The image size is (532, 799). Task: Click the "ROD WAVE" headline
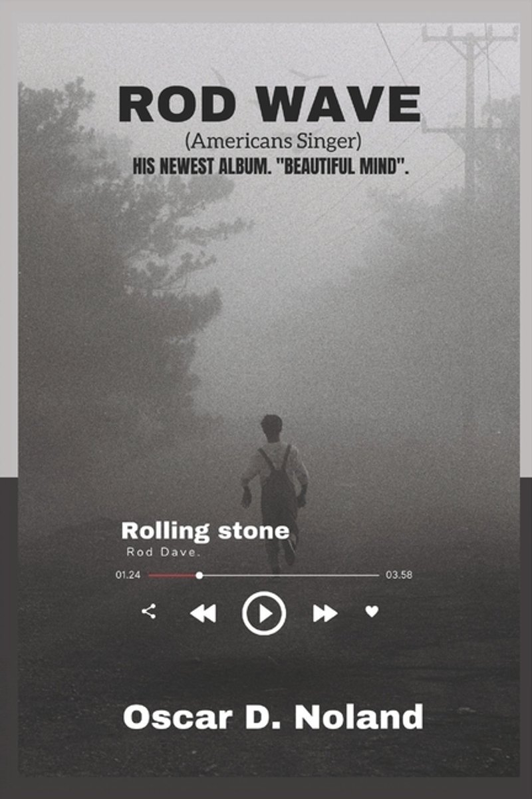point(269,105)
